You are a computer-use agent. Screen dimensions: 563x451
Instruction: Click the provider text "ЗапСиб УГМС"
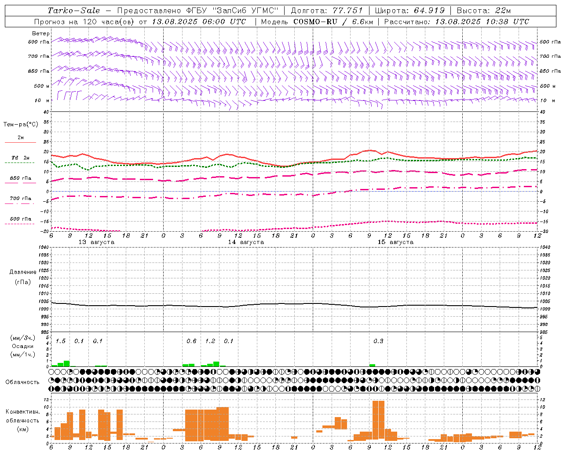(245, 11)
